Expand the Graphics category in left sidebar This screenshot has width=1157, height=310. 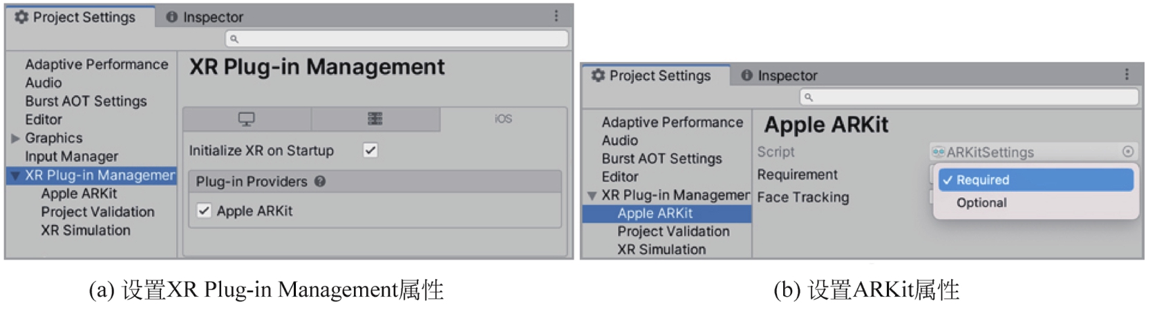[15, 138]
